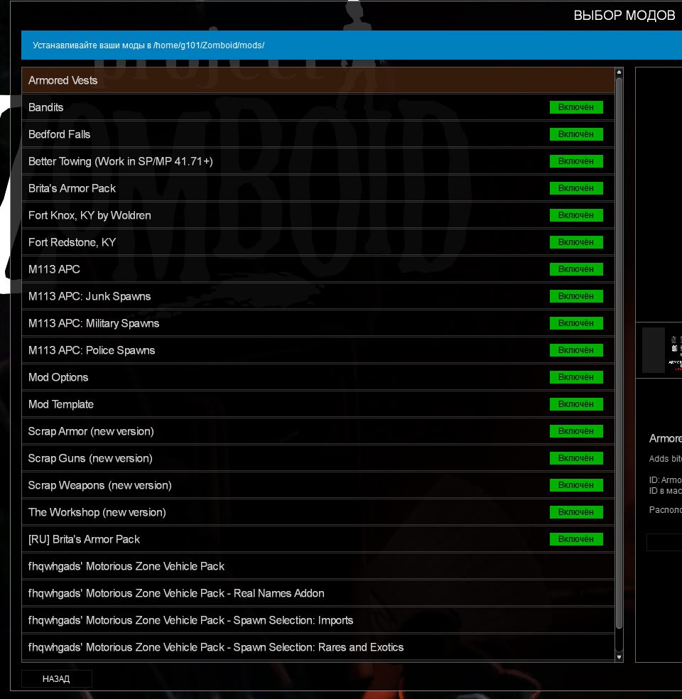This screenshot has width=682, height=699.
Task: Select the Fort Knox, KY by Woldren entry
Action: [90, 215]
